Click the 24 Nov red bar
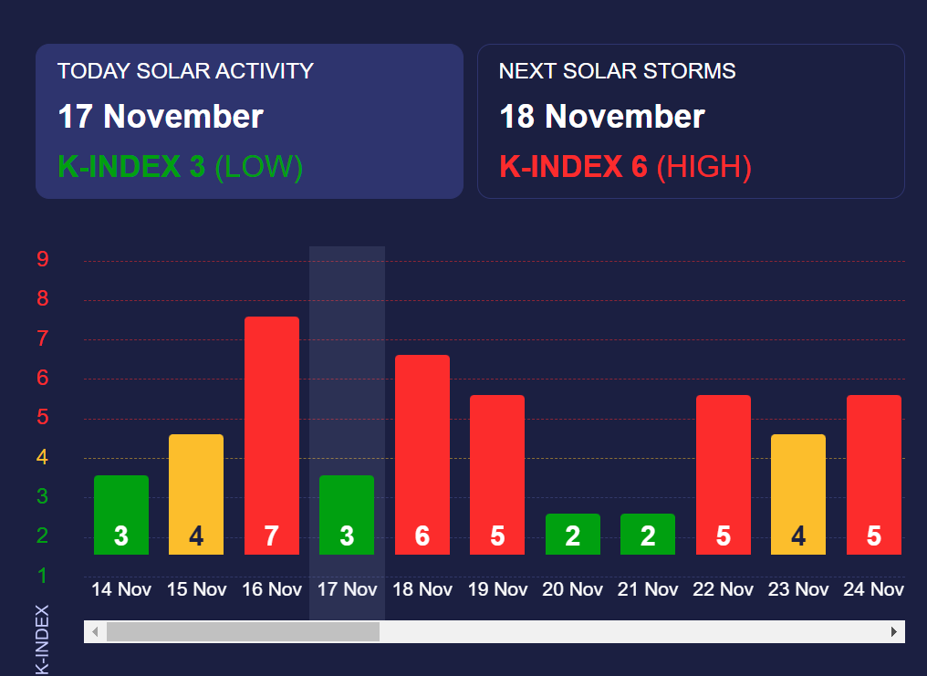 [x=874, y=474]
